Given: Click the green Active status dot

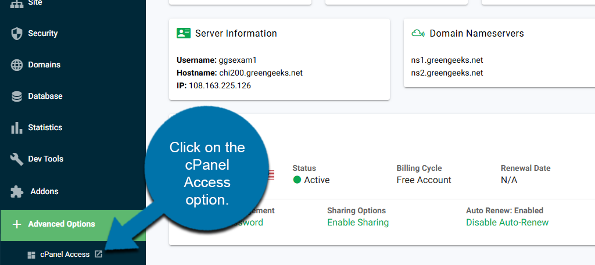Looking at the screenshot, I should [x=297, y=180].
